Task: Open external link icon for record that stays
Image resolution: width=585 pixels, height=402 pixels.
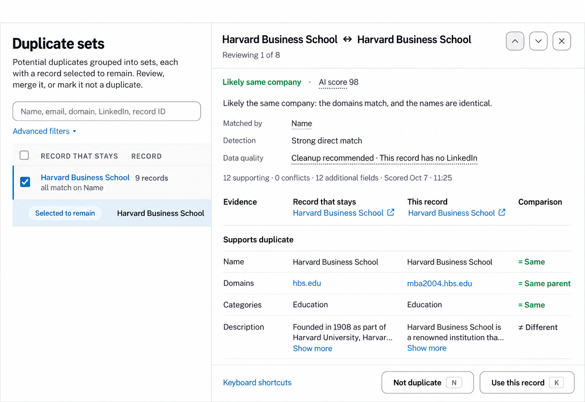Action: (391, 212)
